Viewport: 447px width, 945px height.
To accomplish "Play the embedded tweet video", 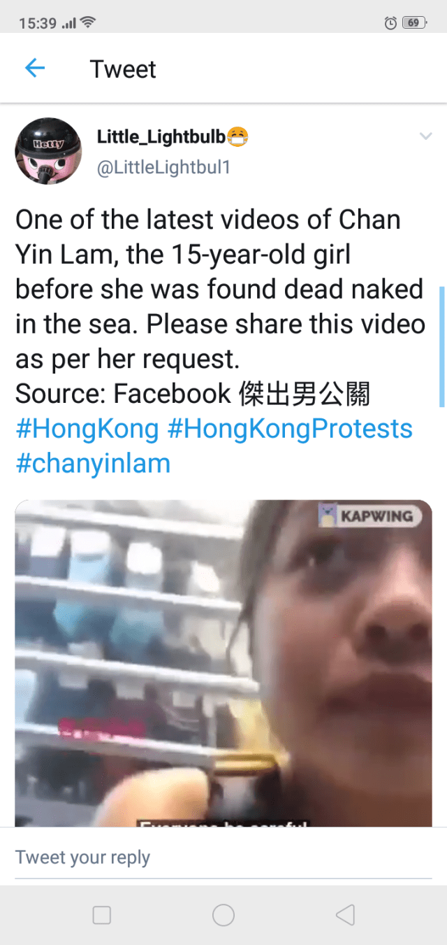I will click(223, 663).
